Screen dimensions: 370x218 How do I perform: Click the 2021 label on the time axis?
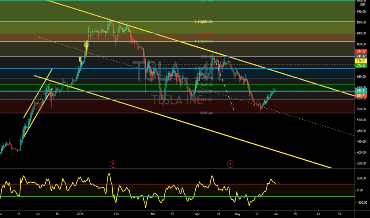(80, 214)
